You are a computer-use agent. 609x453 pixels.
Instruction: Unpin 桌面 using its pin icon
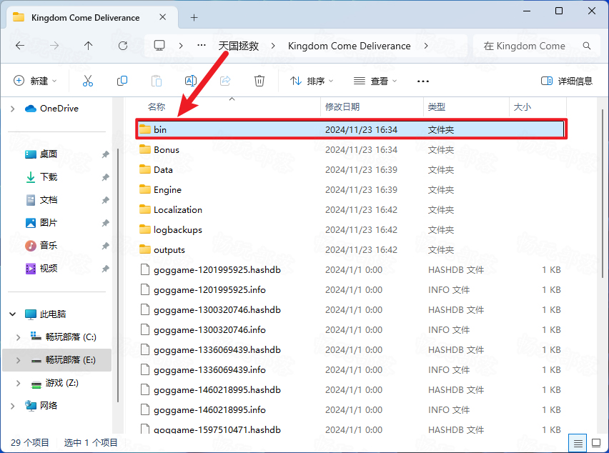(x=105, y=154)
